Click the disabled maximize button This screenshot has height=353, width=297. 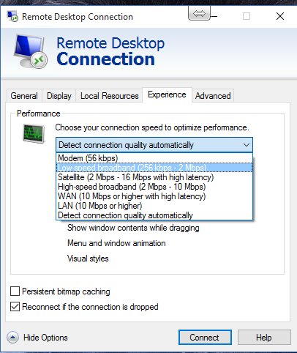pyautogui.click(x=247, y=16)
